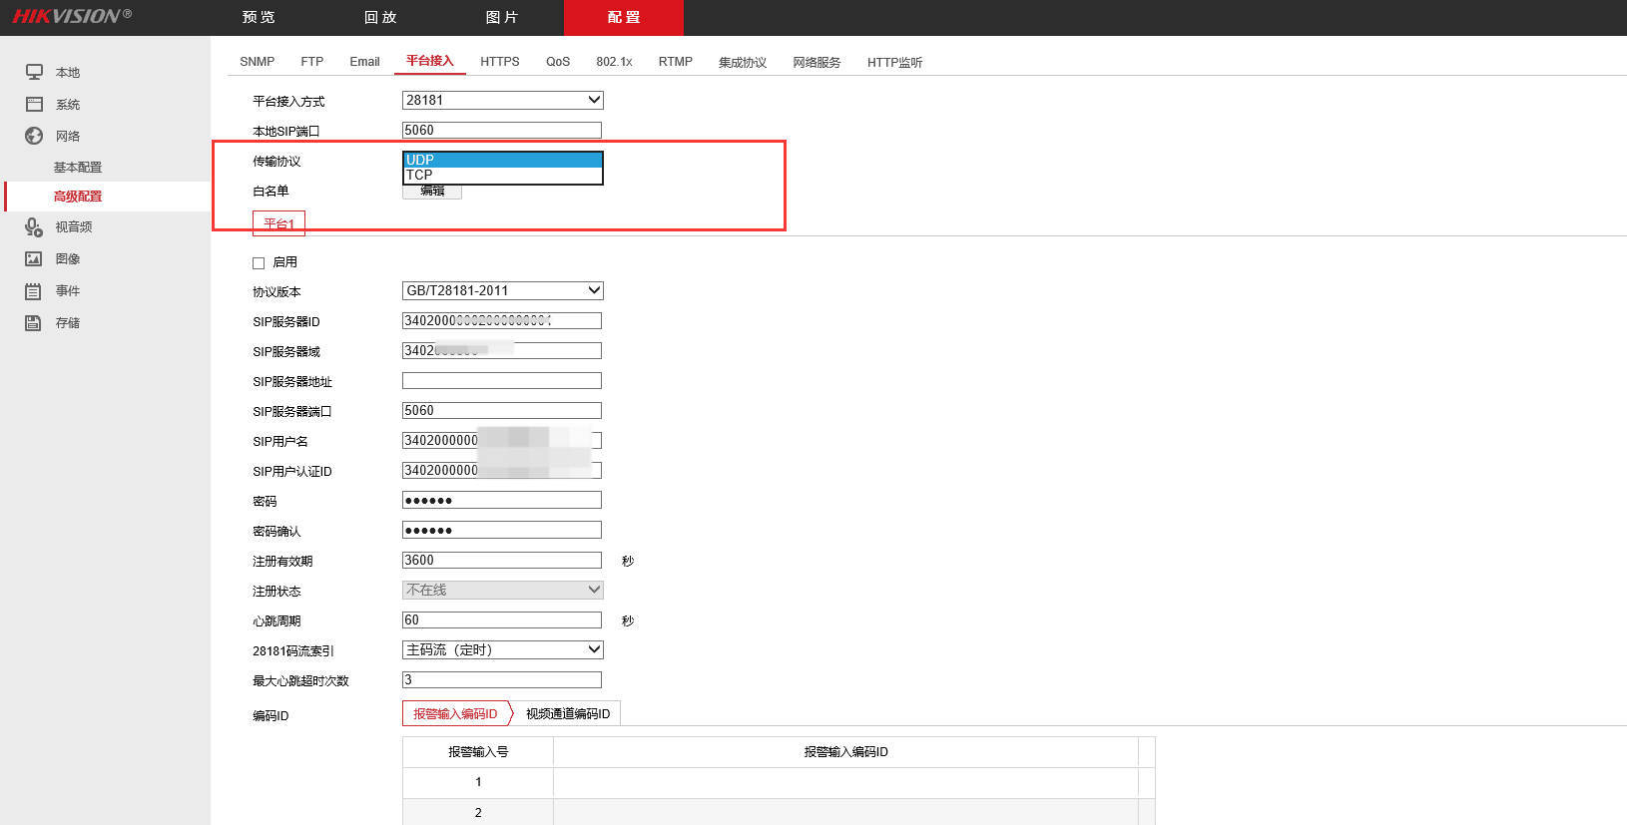Expand the 28181码流索引 dropdown
The width and height of the screenshot is (1627, 825).
[x=503, y=649]
